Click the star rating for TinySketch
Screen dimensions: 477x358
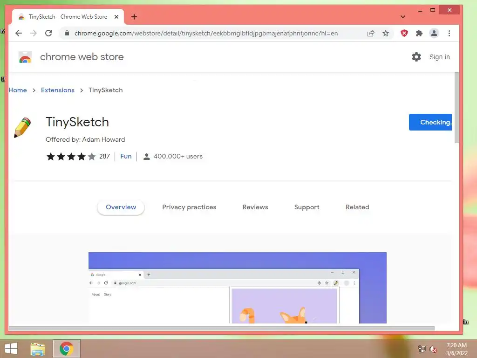coord(71,157)
